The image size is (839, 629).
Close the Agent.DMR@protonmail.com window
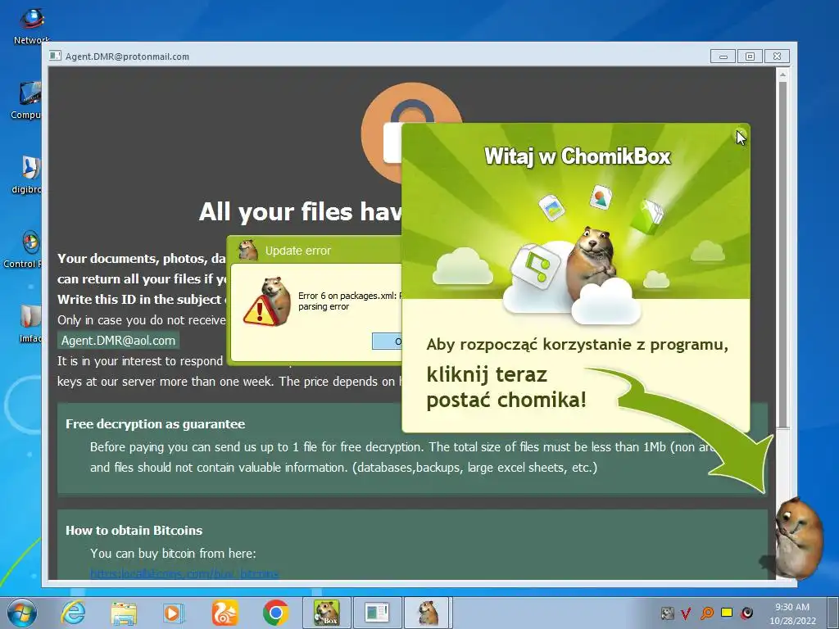tap(777, 57)
